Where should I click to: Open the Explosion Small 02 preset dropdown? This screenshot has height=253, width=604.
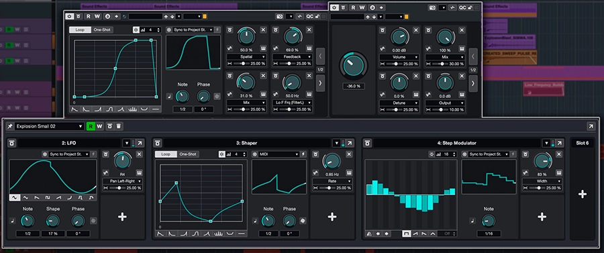click(49, 126)
